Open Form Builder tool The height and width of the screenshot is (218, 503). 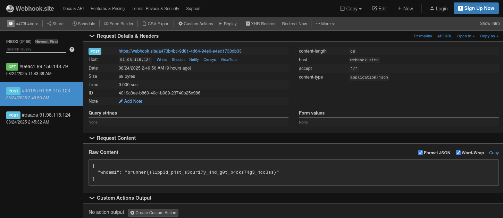(119, 24)
